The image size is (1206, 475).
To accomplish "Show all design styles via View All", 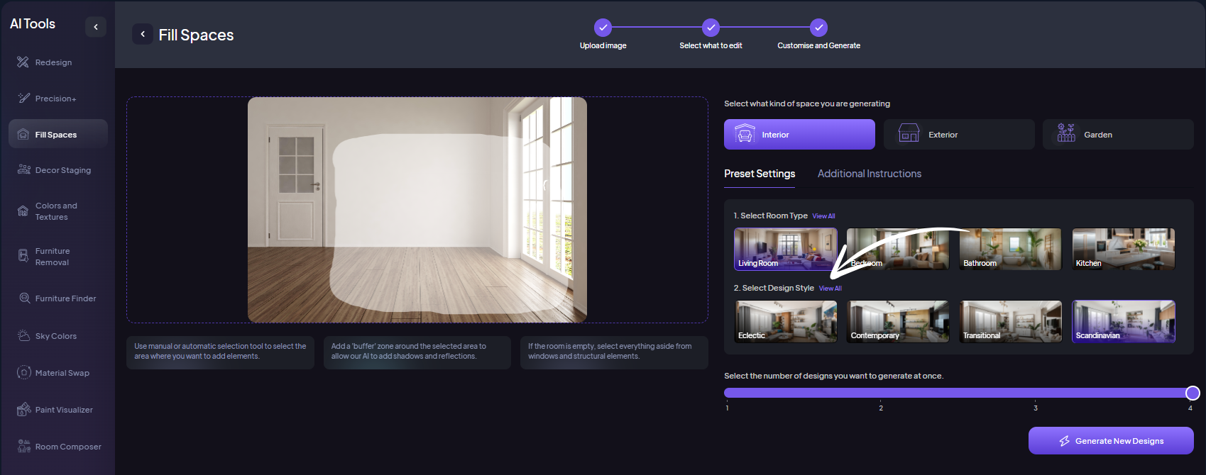I will coord(830,289).
